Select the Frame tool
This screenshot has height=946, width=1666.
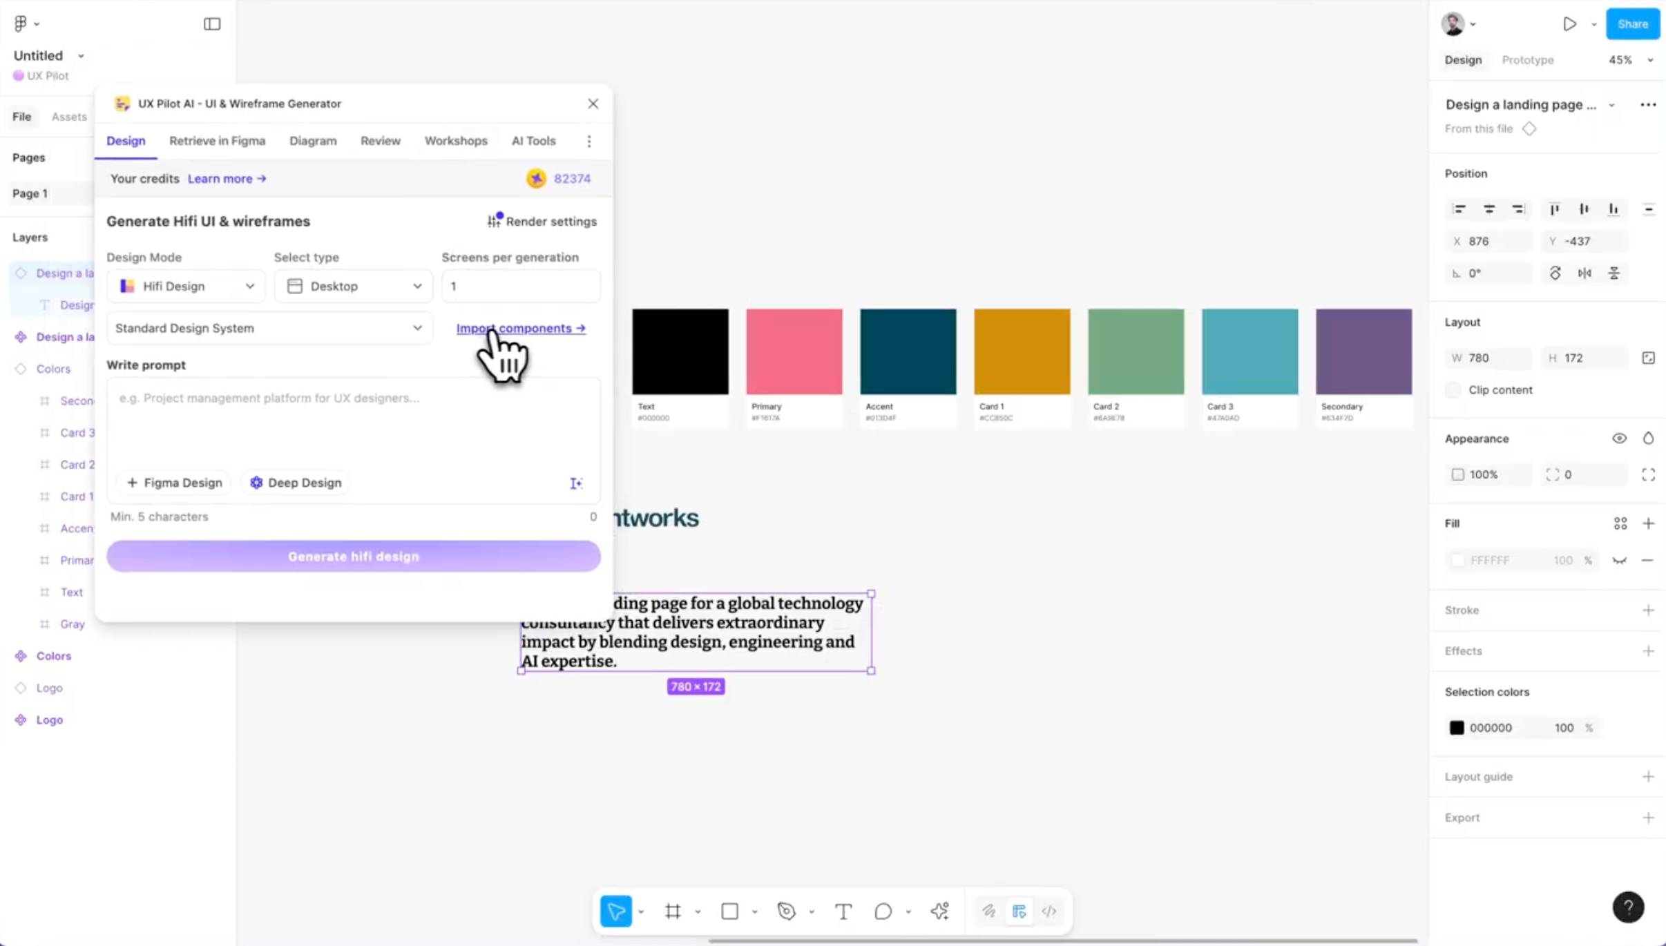point(673,911)
